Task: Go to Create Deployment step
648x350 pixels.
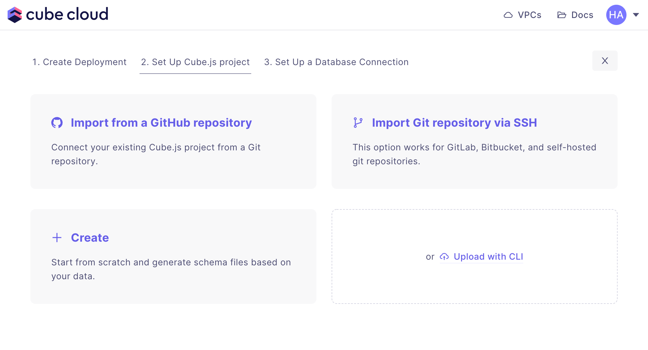Action: tap(79, 62)
